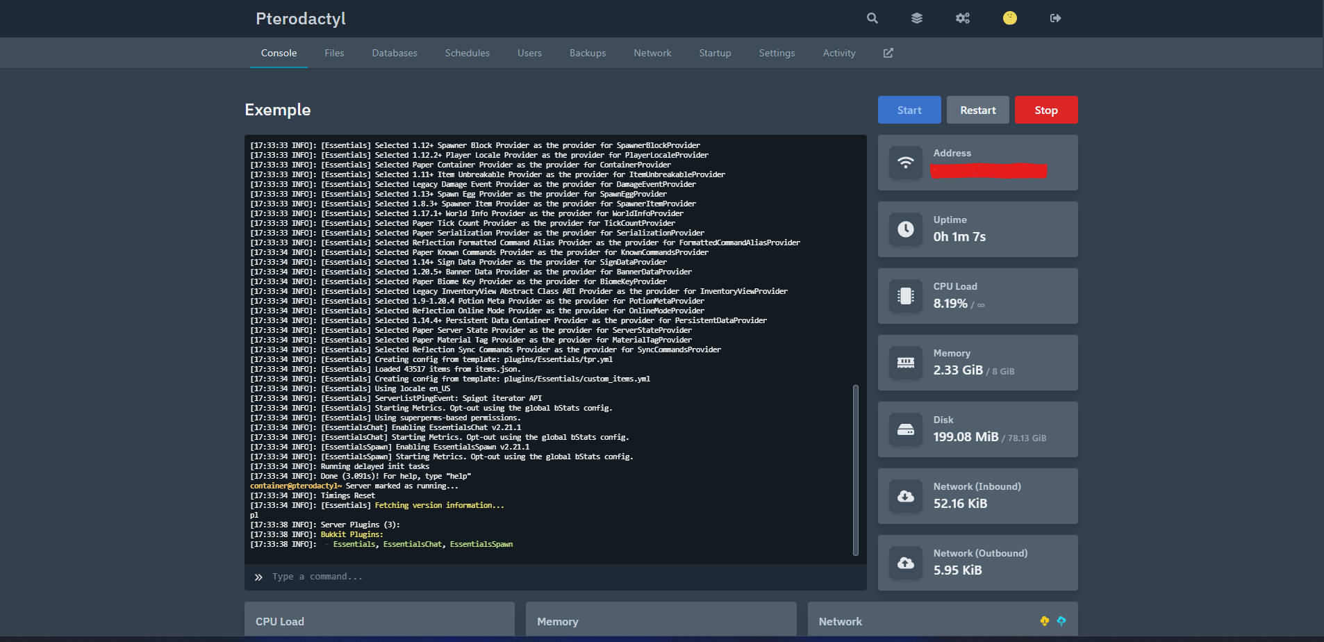Click the wifi icon in Address card
The width and height of the screenshot is (1324, 642).
point(906,163)
